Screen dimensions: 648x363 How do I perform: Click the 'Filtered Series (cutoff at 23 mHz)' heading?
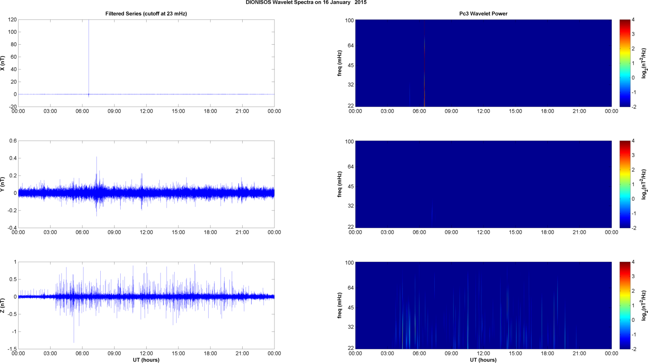(146, 14)
